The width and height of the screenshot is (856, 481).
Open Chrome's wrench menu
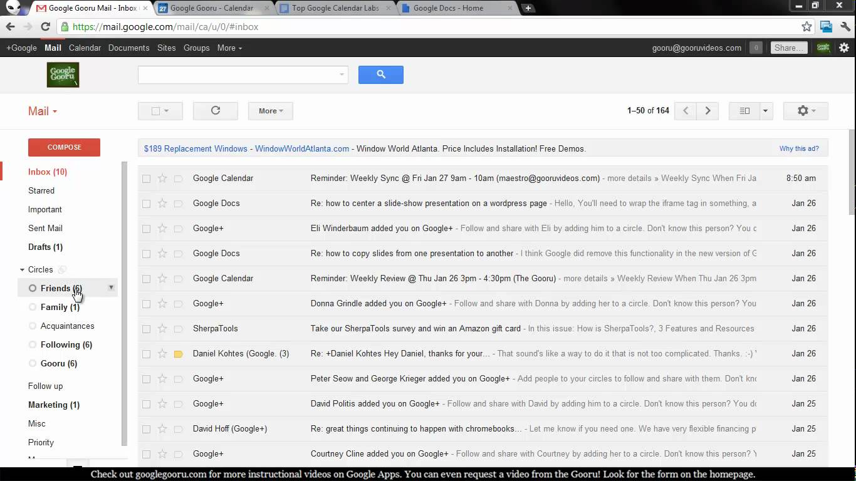pos(846,27)
